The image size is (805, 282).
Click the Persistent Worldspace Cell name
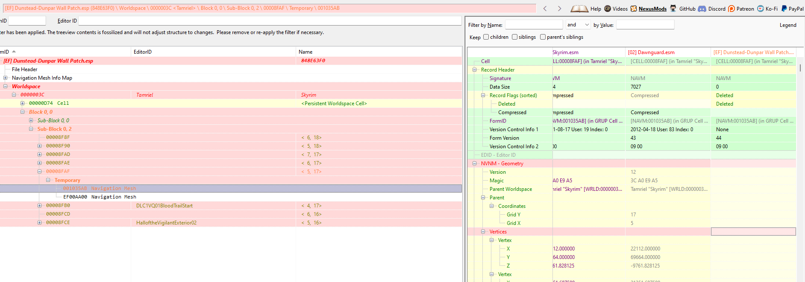tap(334, 104)
